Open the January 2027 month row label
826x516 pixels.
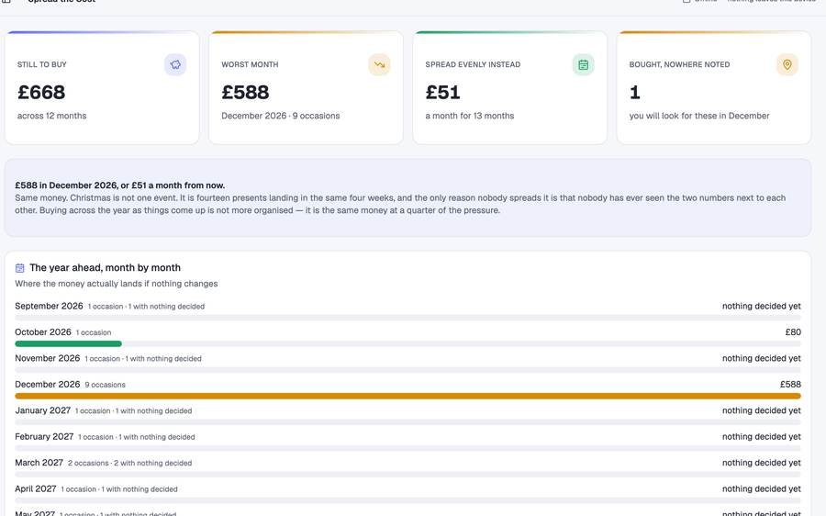(42, 410)
